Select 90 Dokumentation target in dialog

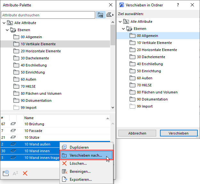[x=158, y=99]
